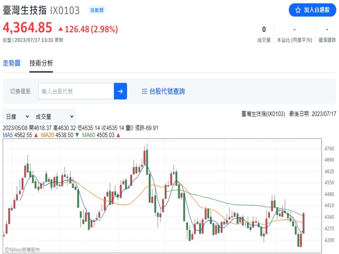Click the list icon beside 台股代號查詢
Viewport: 339px width, 254px height.
(144, 91)
